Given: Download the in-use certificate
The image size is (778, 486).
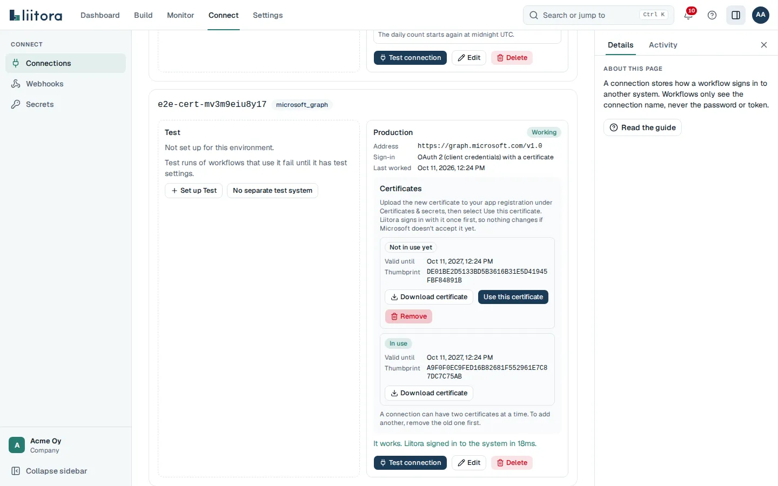Looking at the screenshot, I should pyautogui.click(x=429, y=393).
